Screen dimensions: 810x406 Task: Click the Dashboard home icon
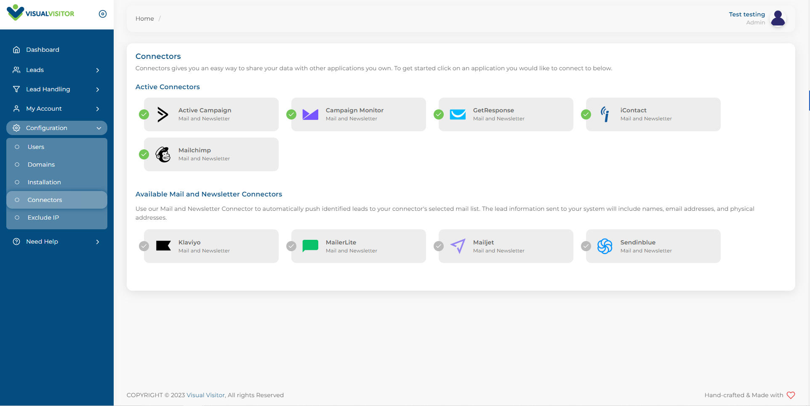point(16,50)
